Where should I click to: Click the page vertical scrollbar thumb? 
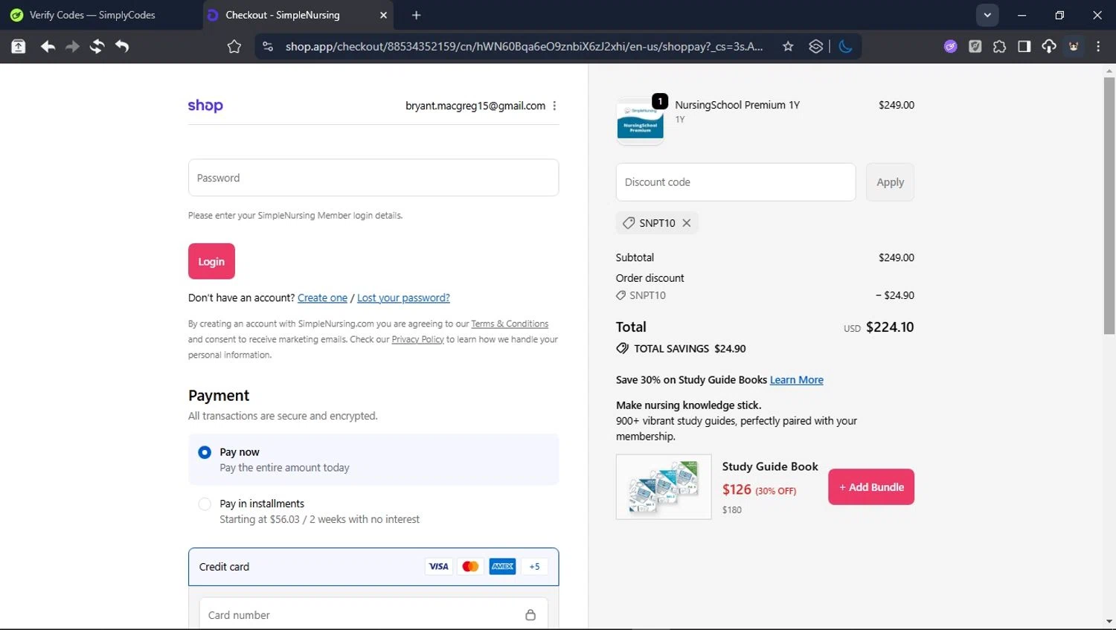1109,205
